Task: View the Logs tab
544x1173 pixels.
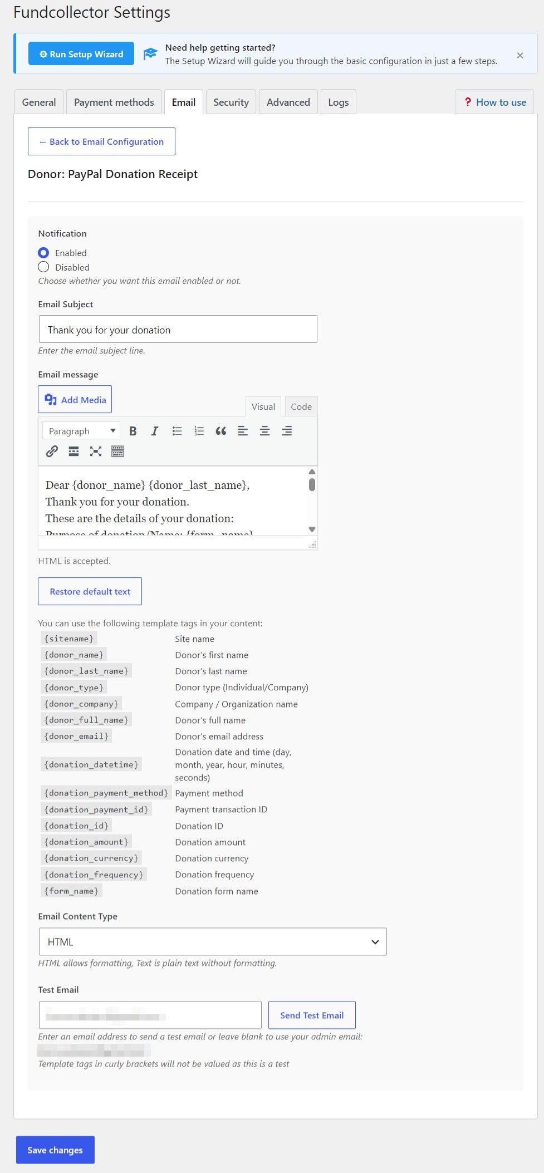Action: click(x=339, y=102)
